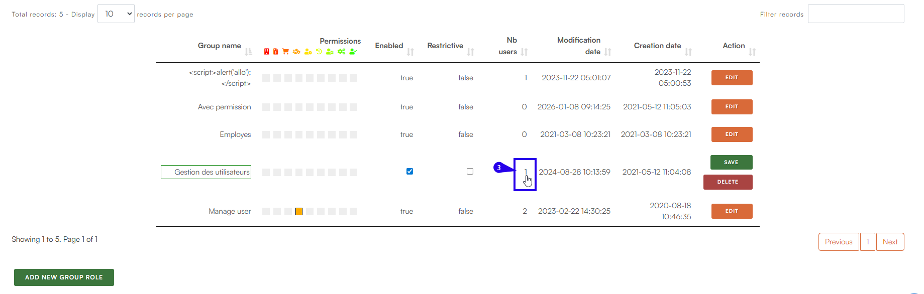This screenshot has width=924, height=294.
Task: Sort table by Group name arrows
Action: [x=248, y=52]
